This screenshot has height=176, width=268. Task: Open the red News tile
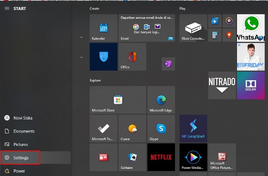click(103, 157)
